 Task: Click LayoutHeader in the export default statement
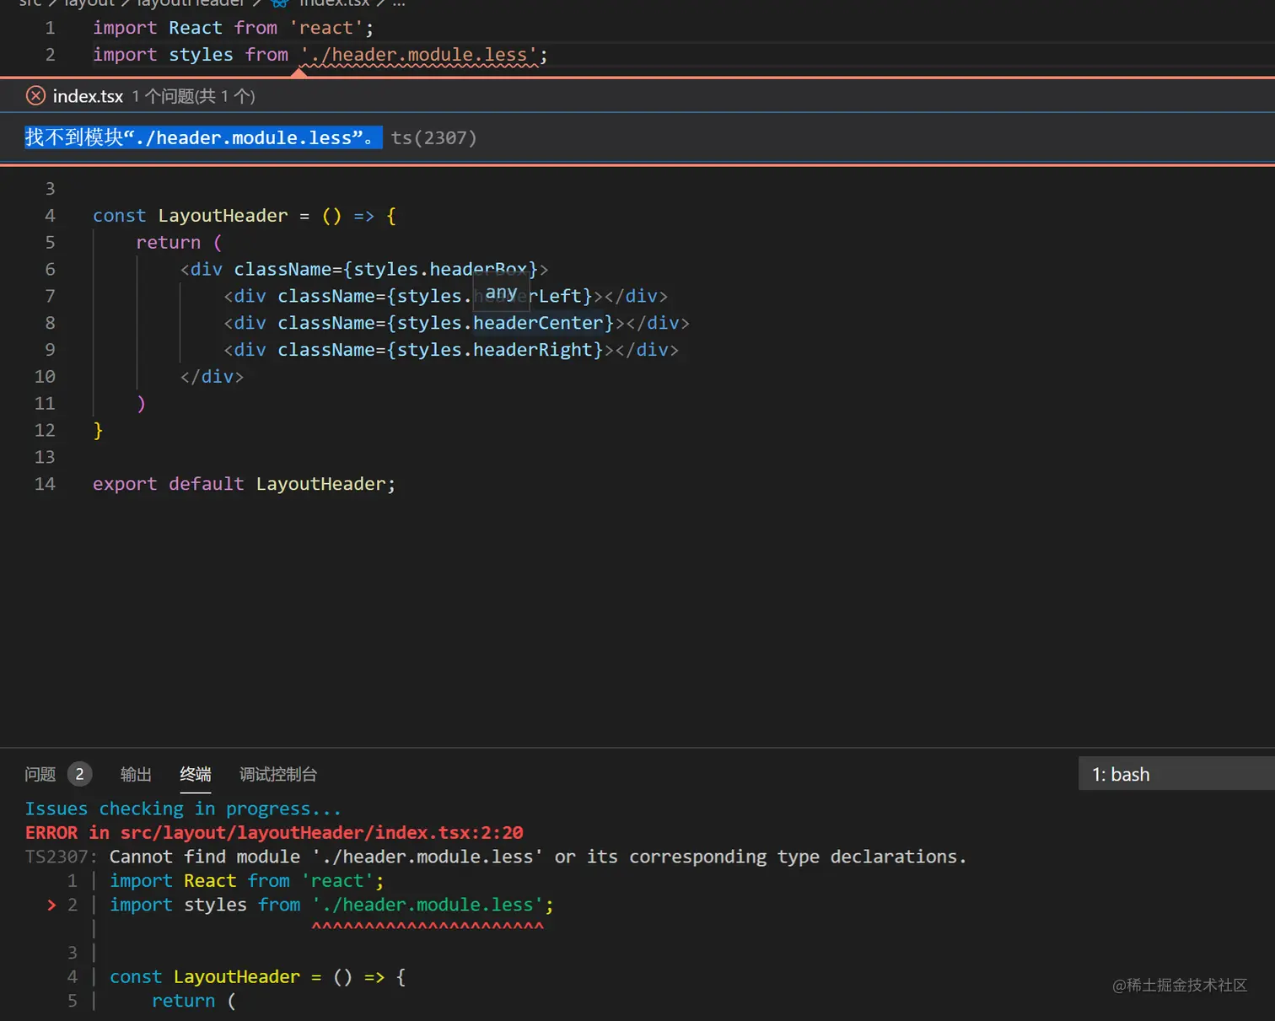tap(320, 484)
